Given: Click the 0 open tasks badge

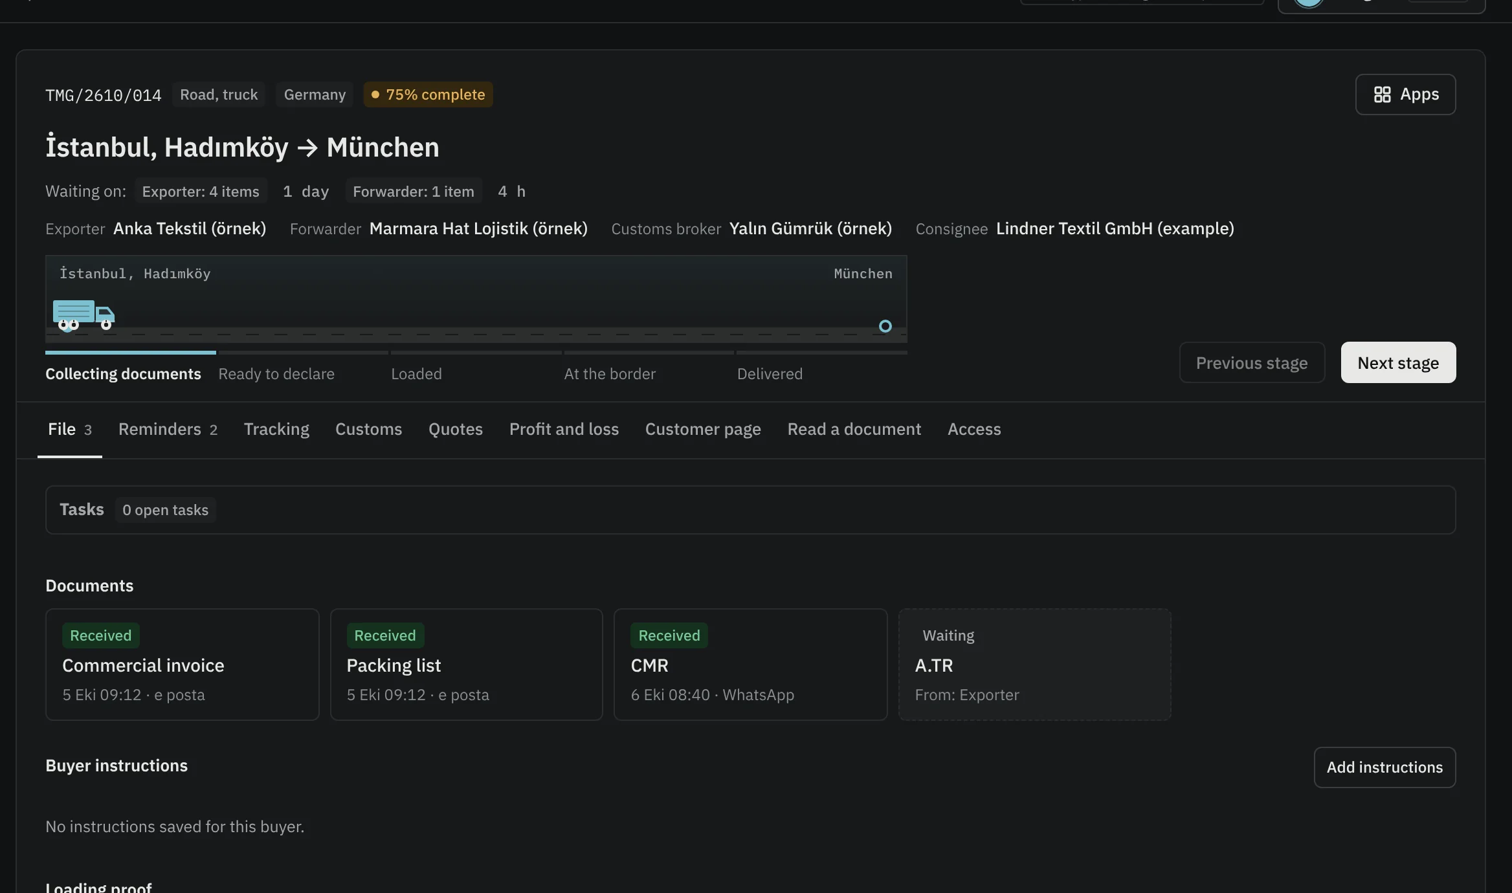Looking at the screenshot, I should pos(166,510).
